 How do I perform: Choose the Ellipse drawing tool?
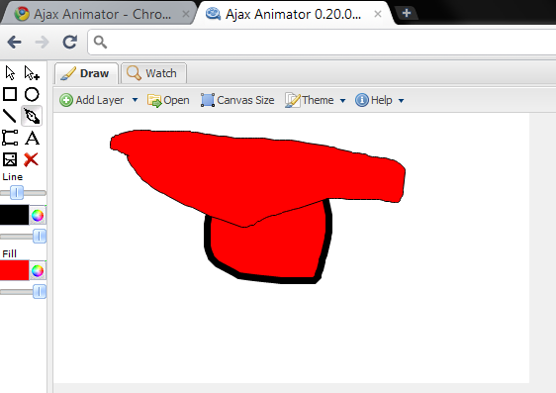pyautogui.click(x=32, y=94)
